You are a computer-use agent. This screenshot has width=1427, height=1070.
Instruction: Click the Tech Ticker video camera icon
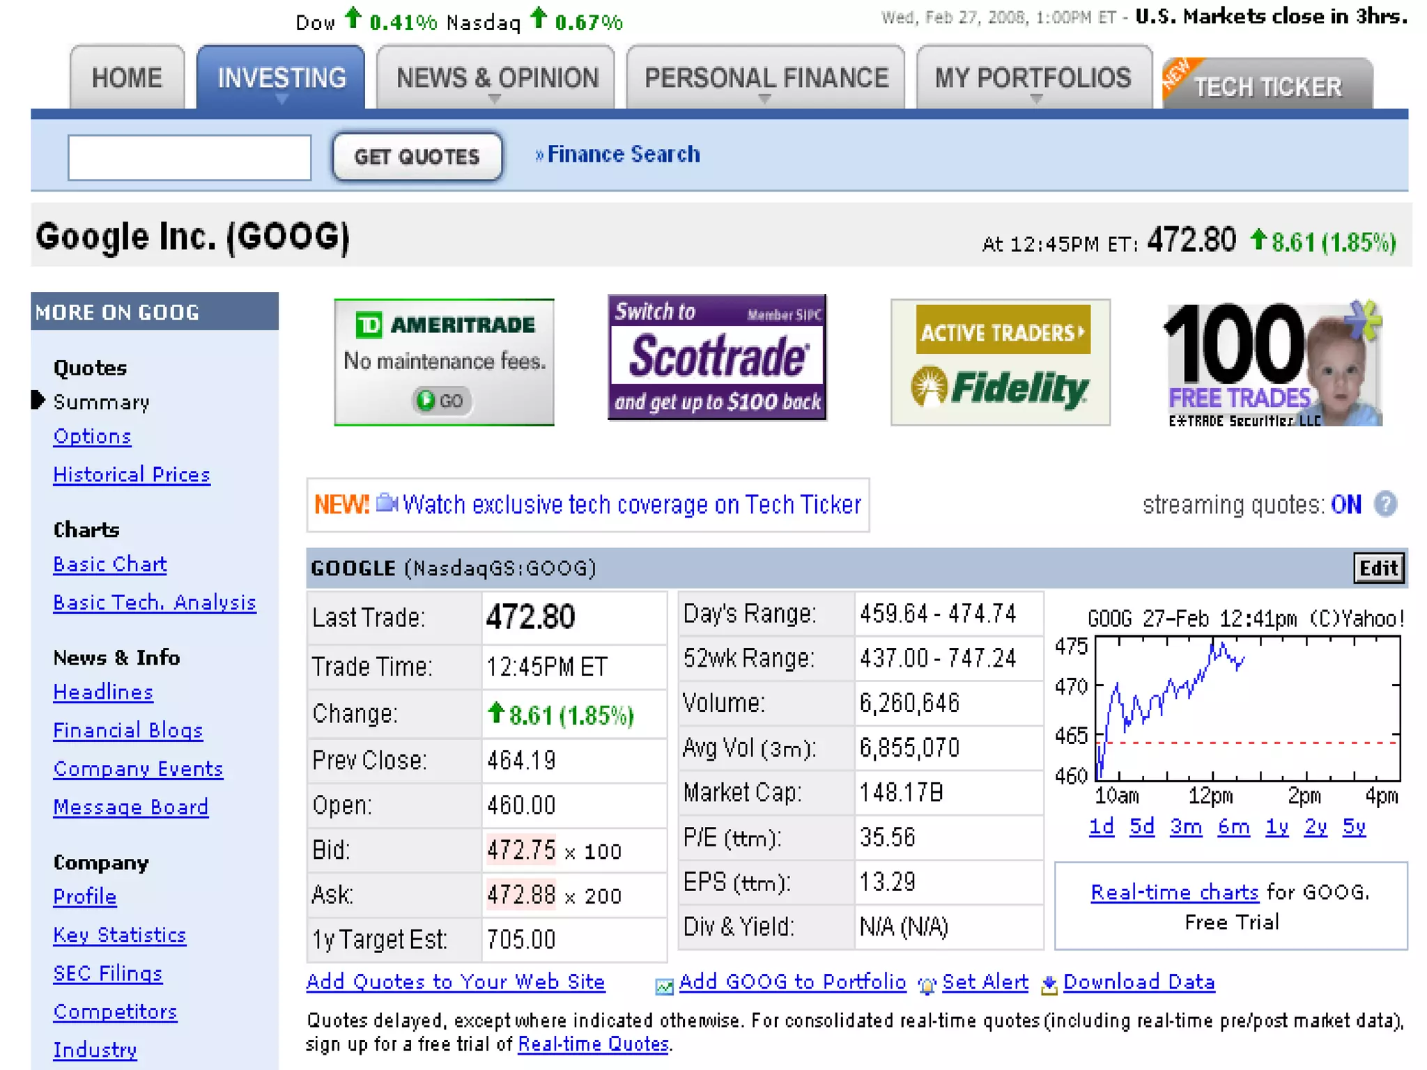[387, 503]
